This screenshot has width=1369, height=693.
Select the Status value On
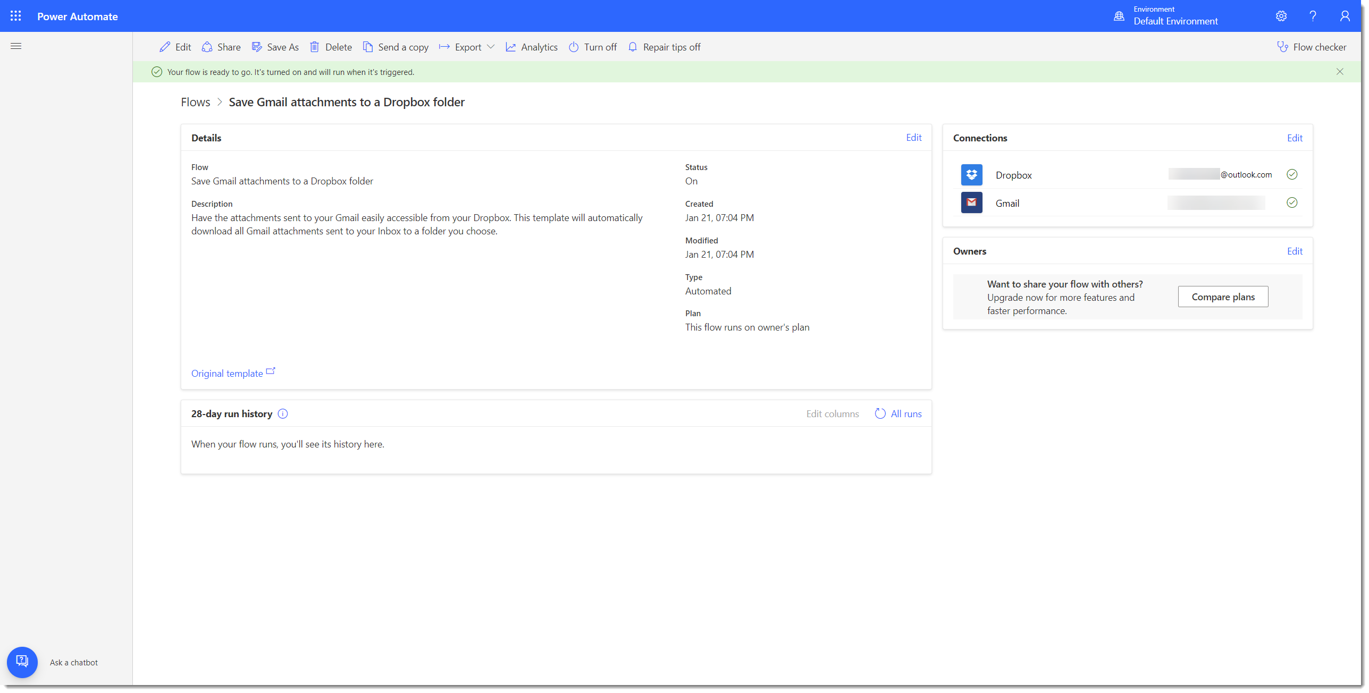click(691, 181)
